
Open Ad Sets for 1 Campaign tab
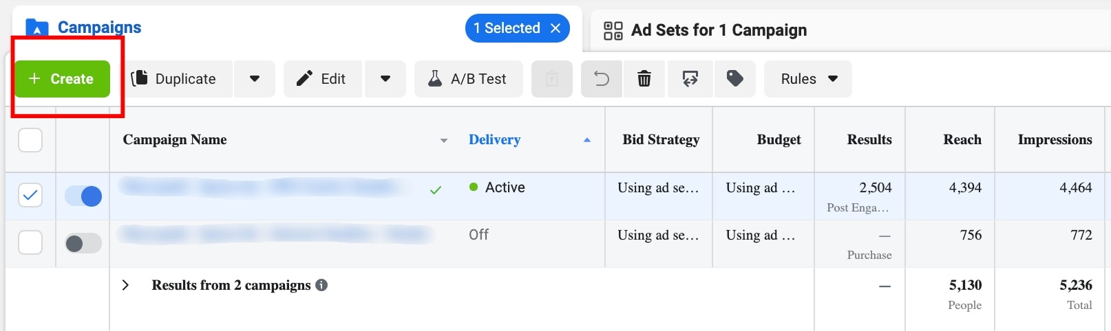click(719, 30)
